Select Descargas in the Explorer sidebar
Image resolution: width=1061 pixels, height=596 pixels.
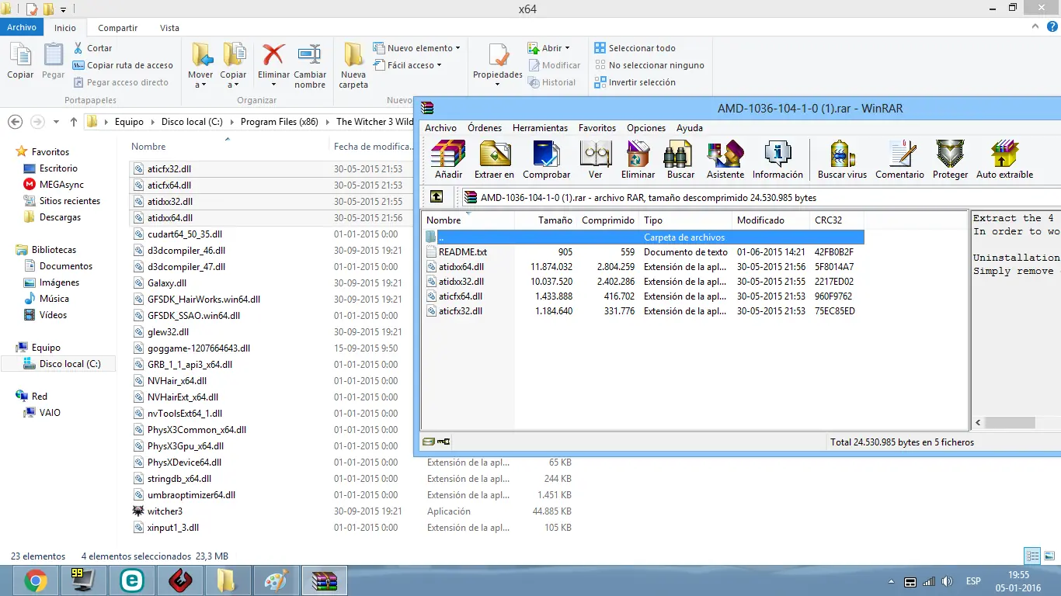tap(60, 217)
